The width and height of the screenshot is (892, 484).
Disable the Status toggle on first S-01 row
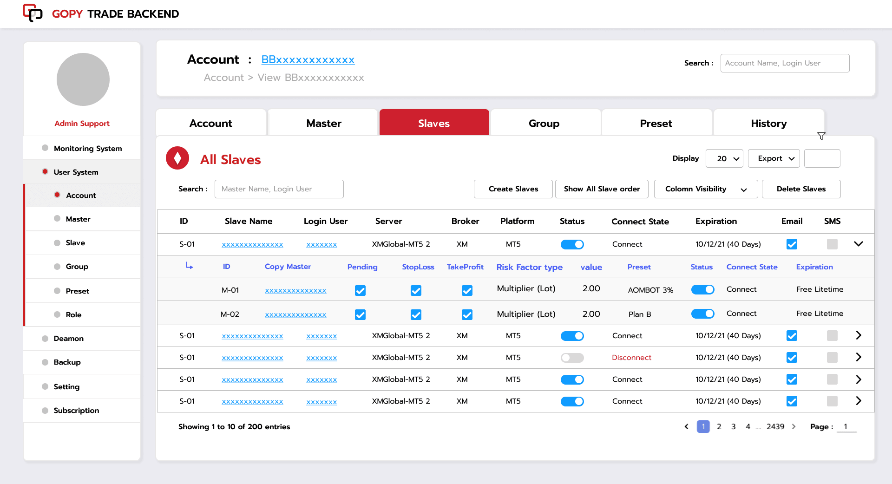(x=572, y=244)
